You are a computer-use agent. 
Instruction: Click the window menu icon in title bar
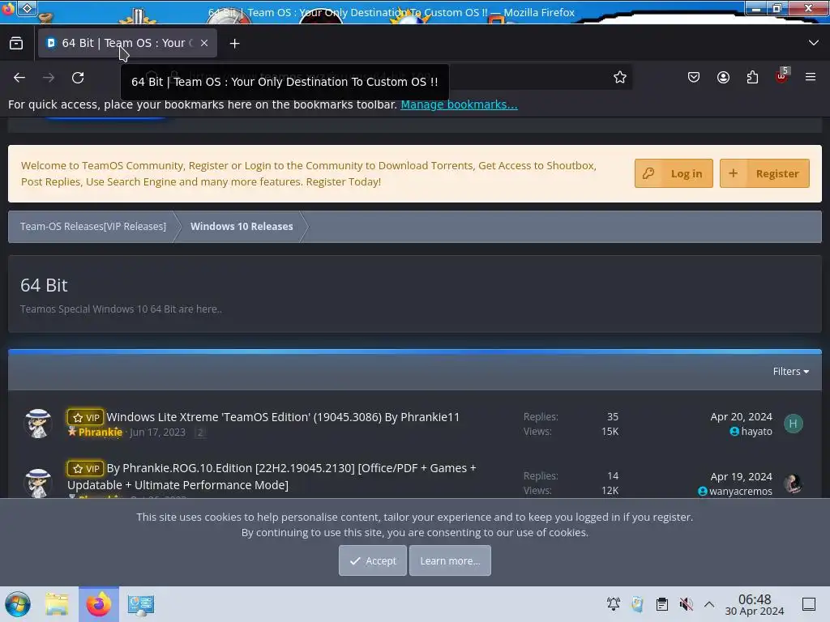(27, 8)
